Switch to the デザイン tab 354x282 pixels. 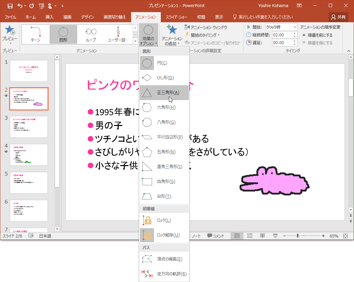click(x=88, y=17)
